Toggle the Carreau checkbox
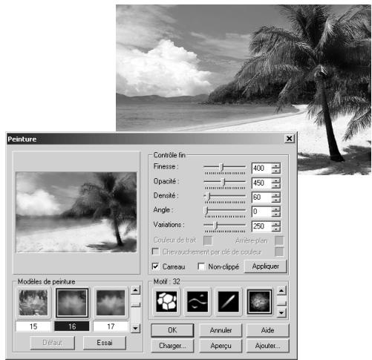 (x=155, y=266)
